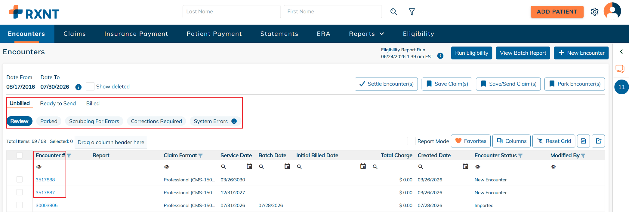Select the Ready to Send tab
Screen dimensions: 629x212
[x=58, y=103]
